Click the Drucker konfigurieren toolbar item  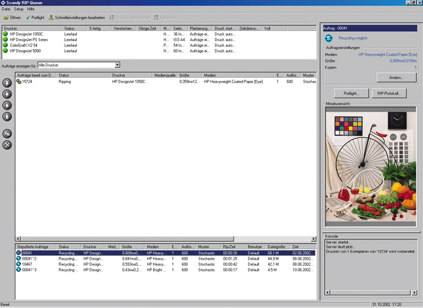point(130,18)
